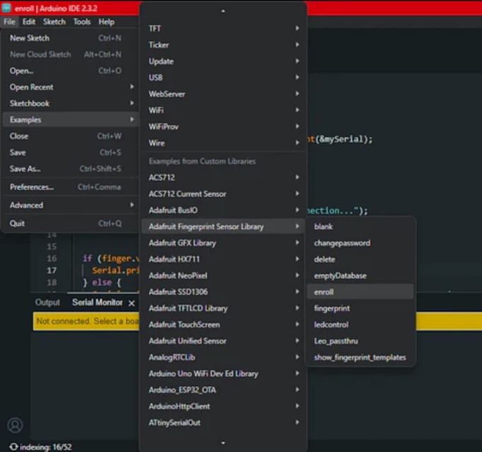Expand USB examples submenu
The height and width of the screenshot is (452, 482).
[x=223, y=77]
